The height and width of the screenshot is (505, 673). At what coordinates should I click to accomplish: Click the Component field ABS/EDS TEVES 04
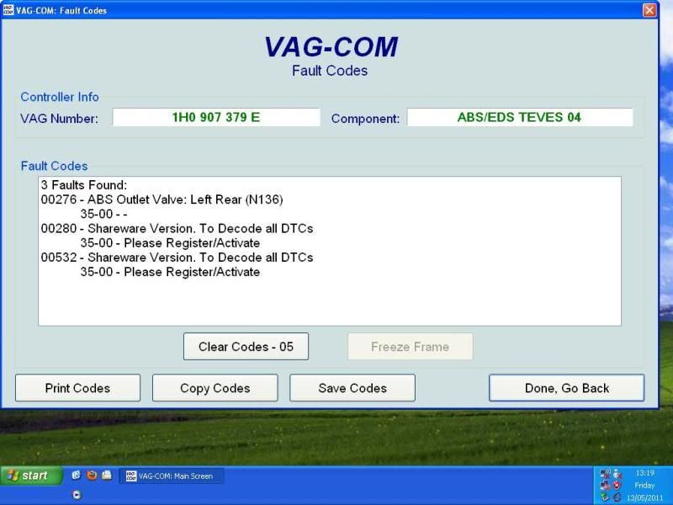[520, 117]
